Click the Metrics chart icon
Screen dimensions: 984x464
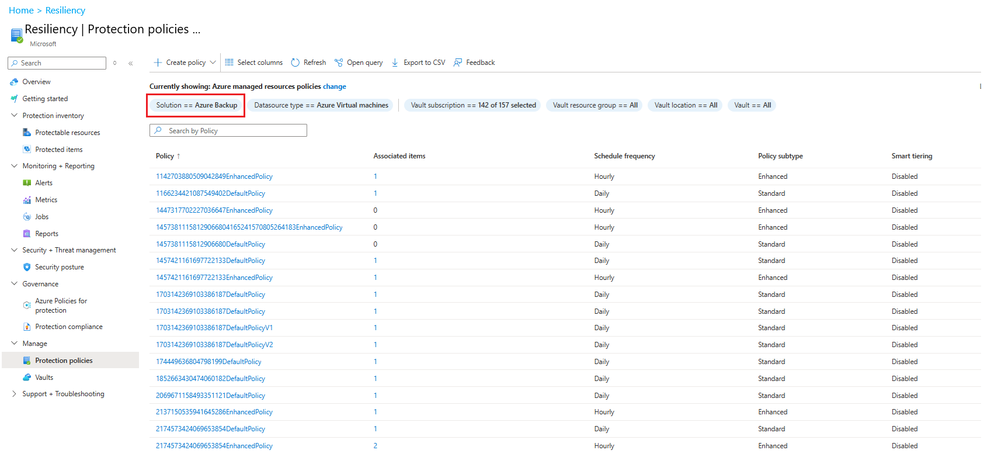coord(27,200)
